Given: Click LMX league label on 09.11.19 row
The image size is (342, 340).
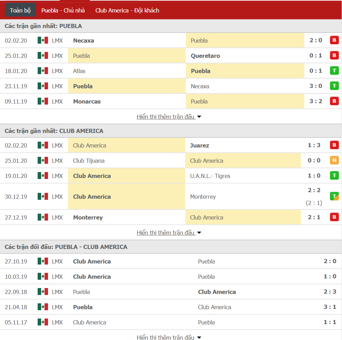Looking at the screenshot, I should pyautogui.click(x=57, y=101).
